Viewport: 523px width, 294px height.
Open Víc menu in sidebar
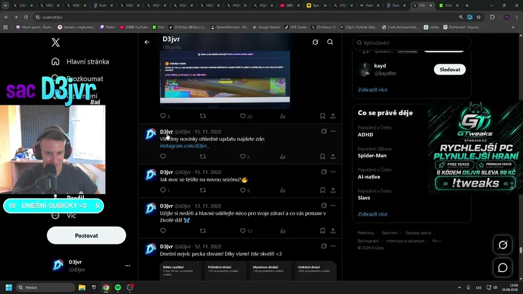click(71, 216)
